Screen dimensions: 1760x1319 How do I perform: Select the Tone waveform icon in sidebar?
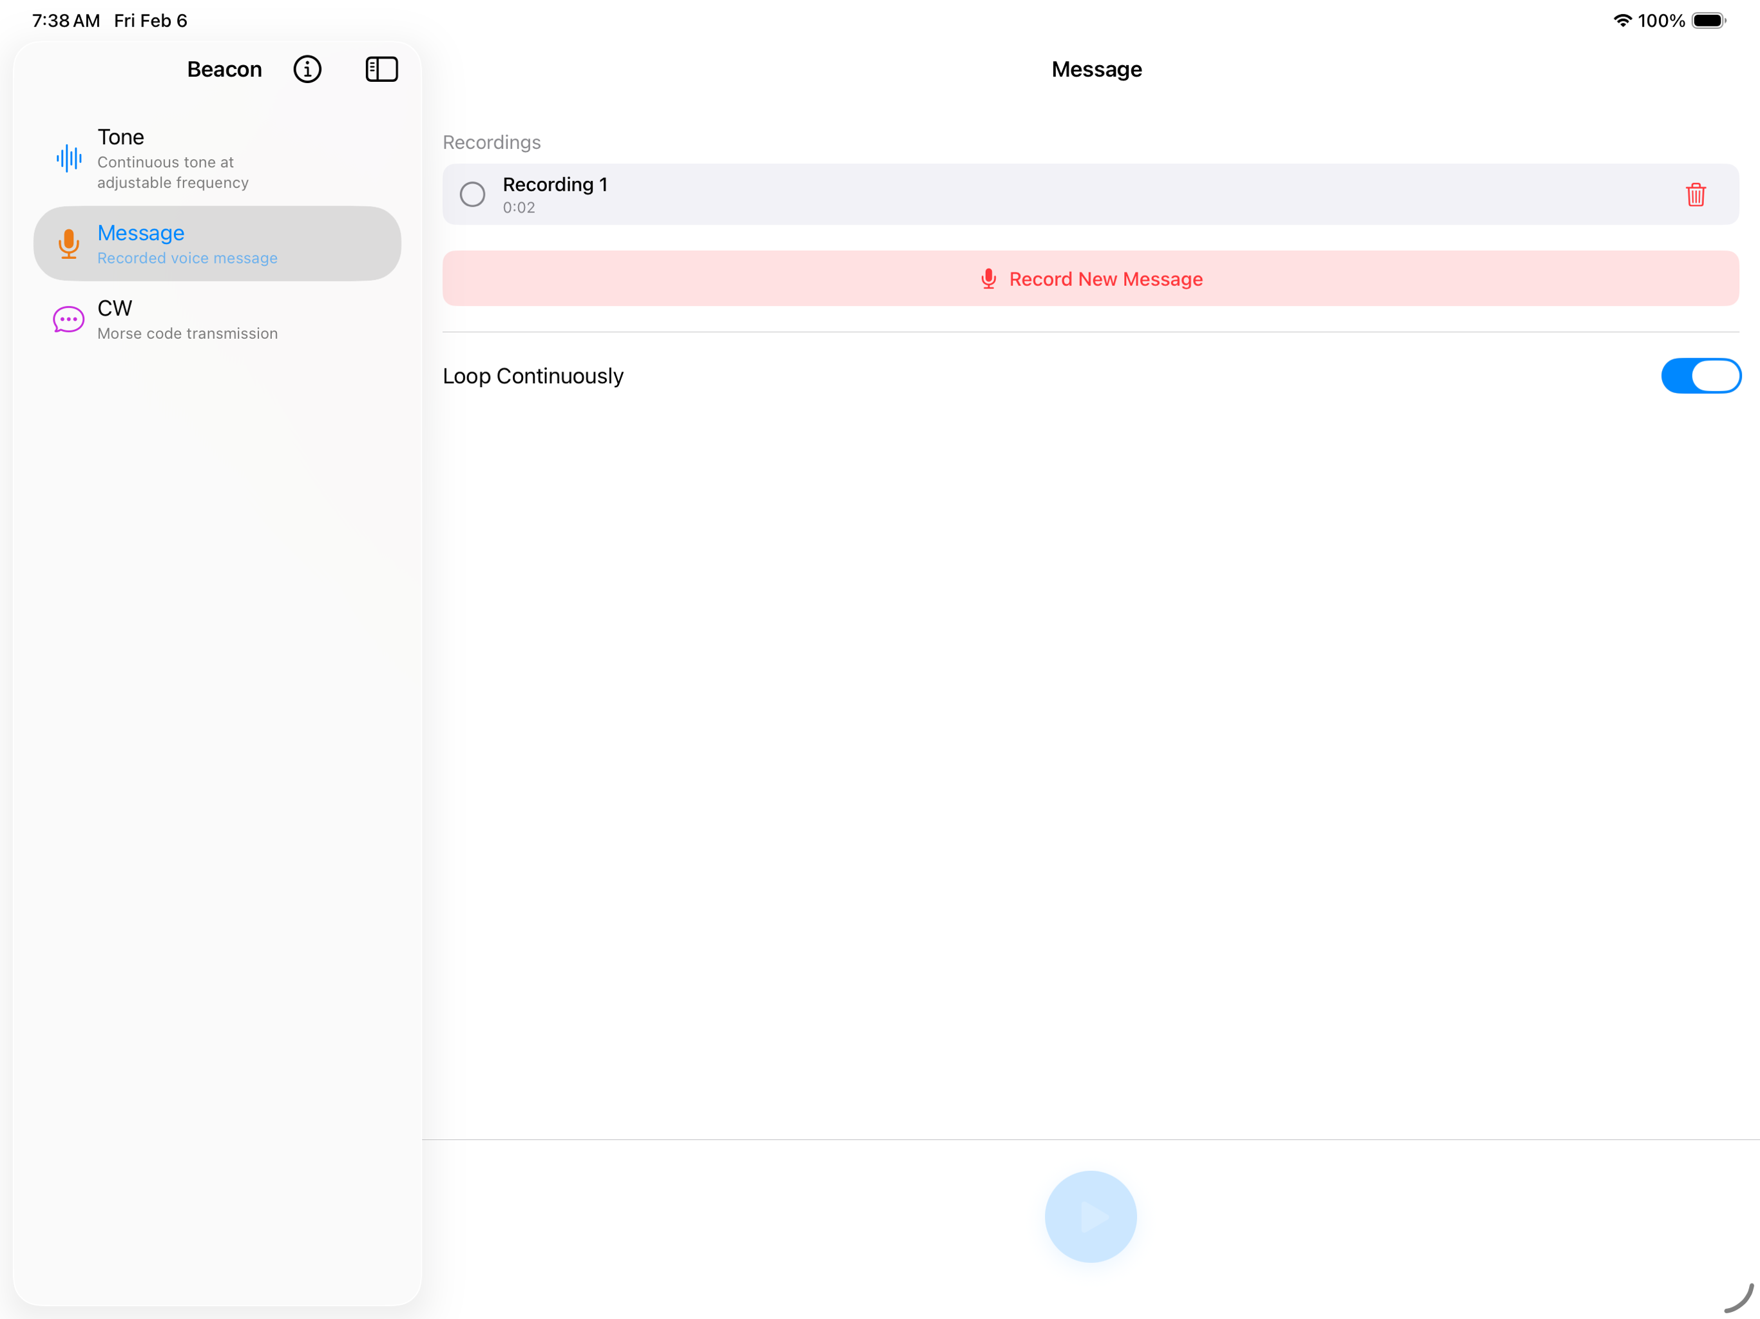(68, 158)
